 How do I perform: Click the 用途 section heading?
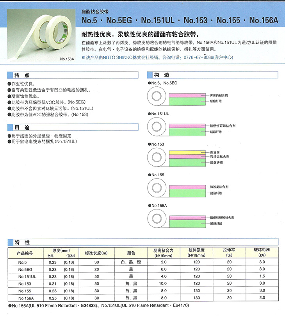[22, 127]
